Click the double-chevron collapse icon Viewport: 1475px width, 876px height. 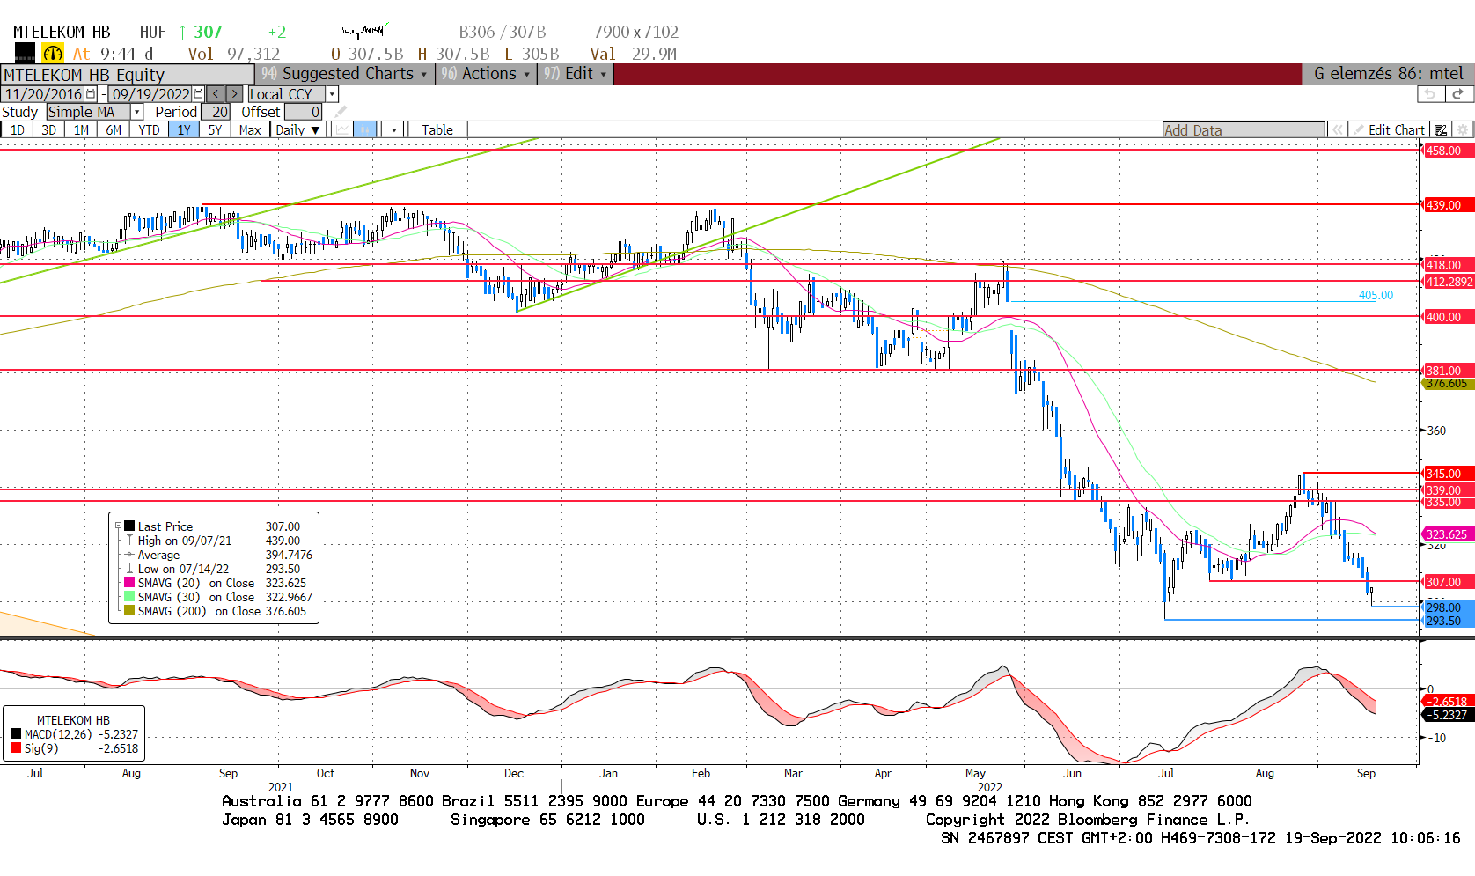[x=1338, y=130]
